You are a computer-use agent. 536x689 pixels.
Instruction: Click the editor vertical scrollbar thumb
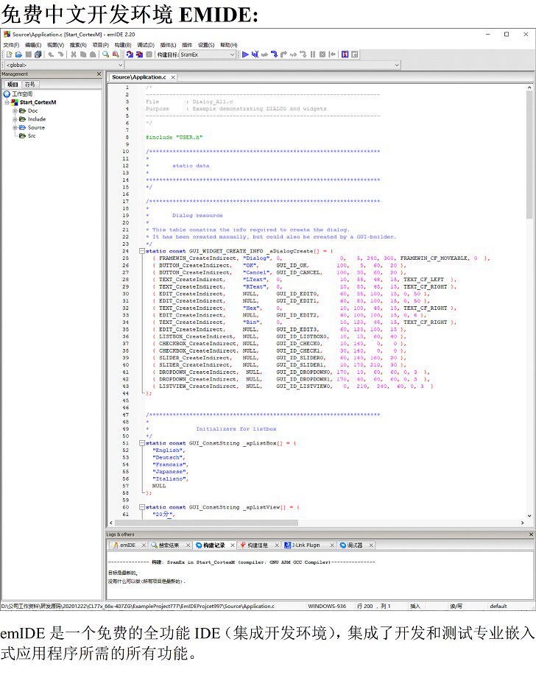pyautogui.click(x=529, y=155)
